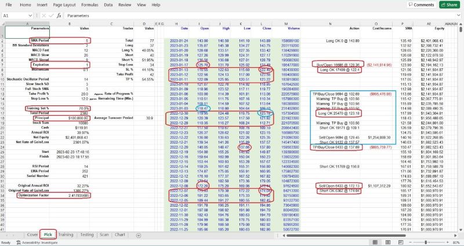This screenshot has width=464, height=246.
Task: Click Accessibility: Investigate in status bar
Action: pyautogui.click(x=38, y=243)
